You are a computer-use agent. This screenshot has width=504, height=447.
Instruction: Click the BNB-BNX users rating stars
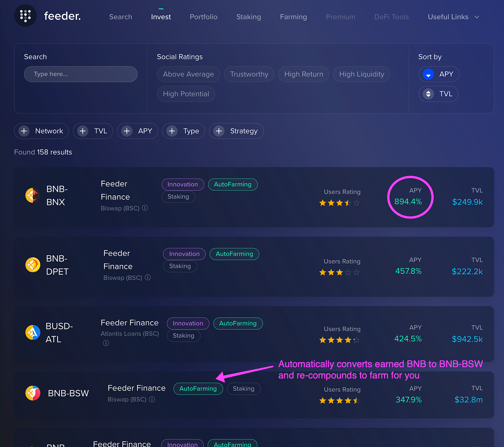[339, 203]
